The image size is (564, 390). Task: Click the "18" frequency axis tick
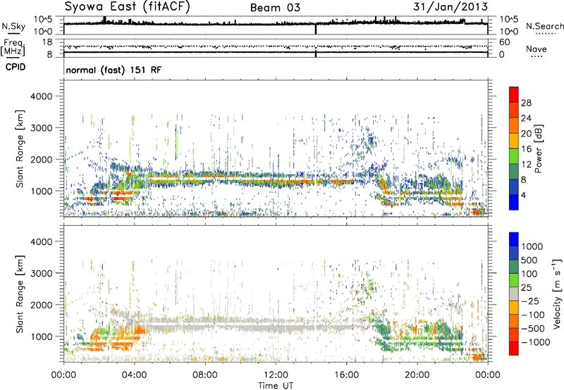[47, 42]
